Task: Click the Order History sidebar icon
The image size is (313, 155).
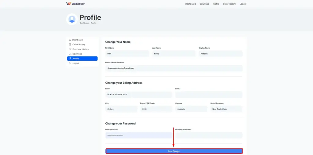Action: (70, 45)
